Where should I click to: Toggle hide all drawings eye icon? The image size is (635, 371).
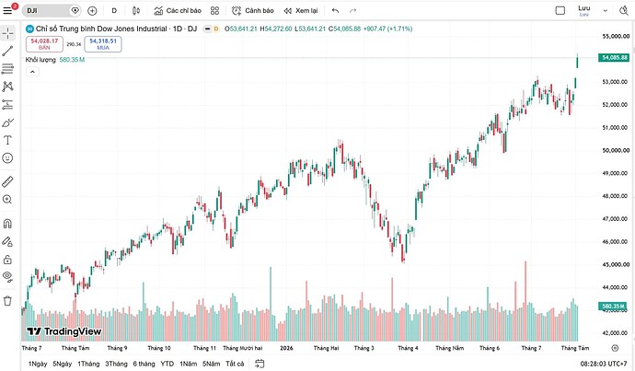point(7,276)
